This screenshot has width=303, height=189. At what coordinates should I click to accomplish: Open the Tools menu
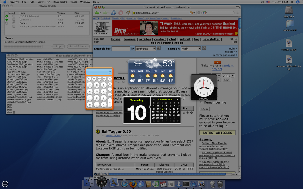coord(74,2)
